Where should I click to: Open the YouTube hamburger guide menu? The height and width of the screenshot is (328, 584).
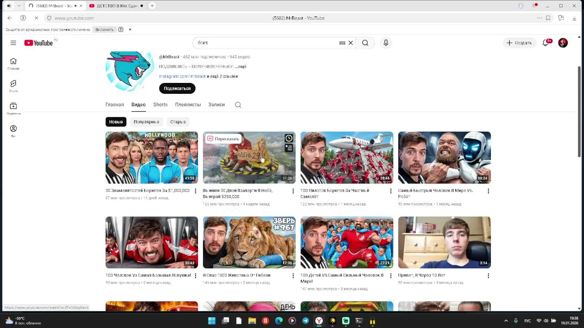pyautogui.click(x=13, y=43)
